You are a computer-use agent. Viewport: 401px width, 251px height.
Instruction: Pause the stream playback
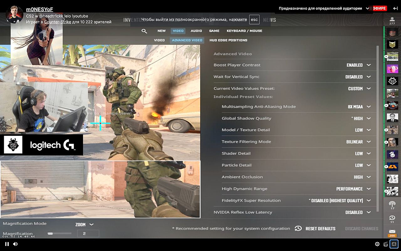point(7,244)
